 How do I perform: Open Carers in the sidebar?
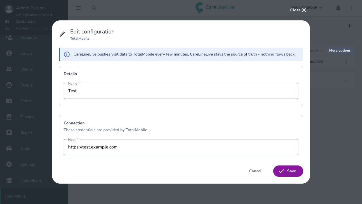click(34, 53)
